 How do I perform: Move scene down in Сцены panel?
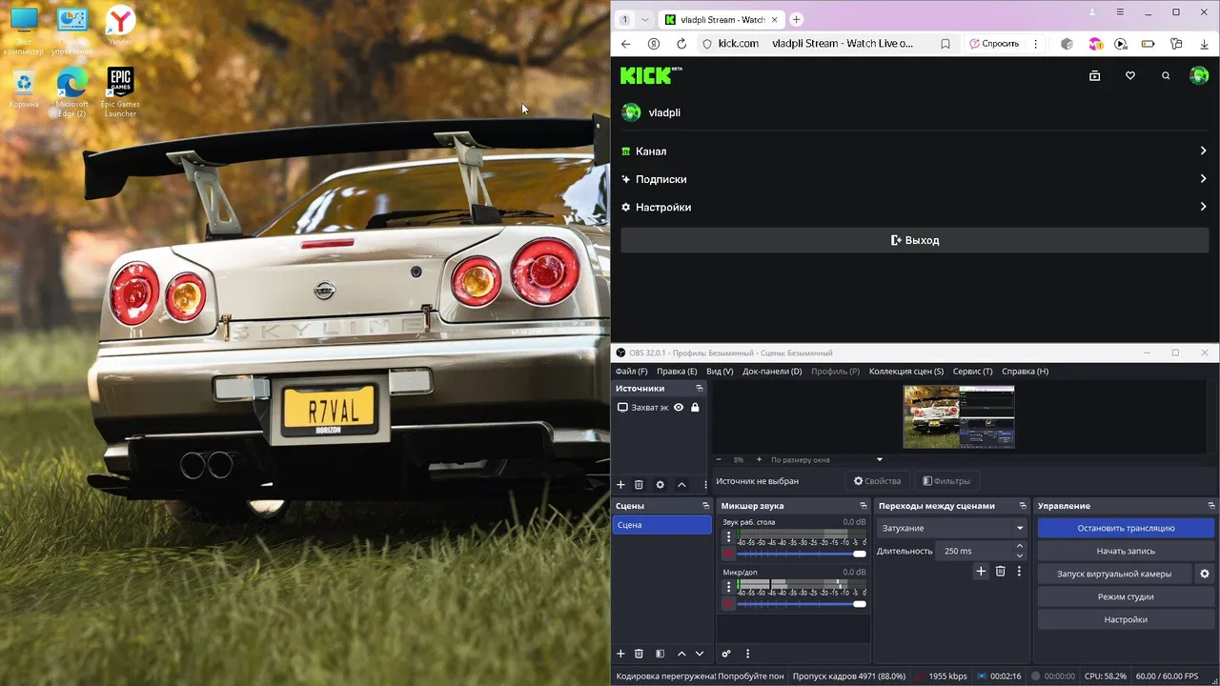point(700,654)
